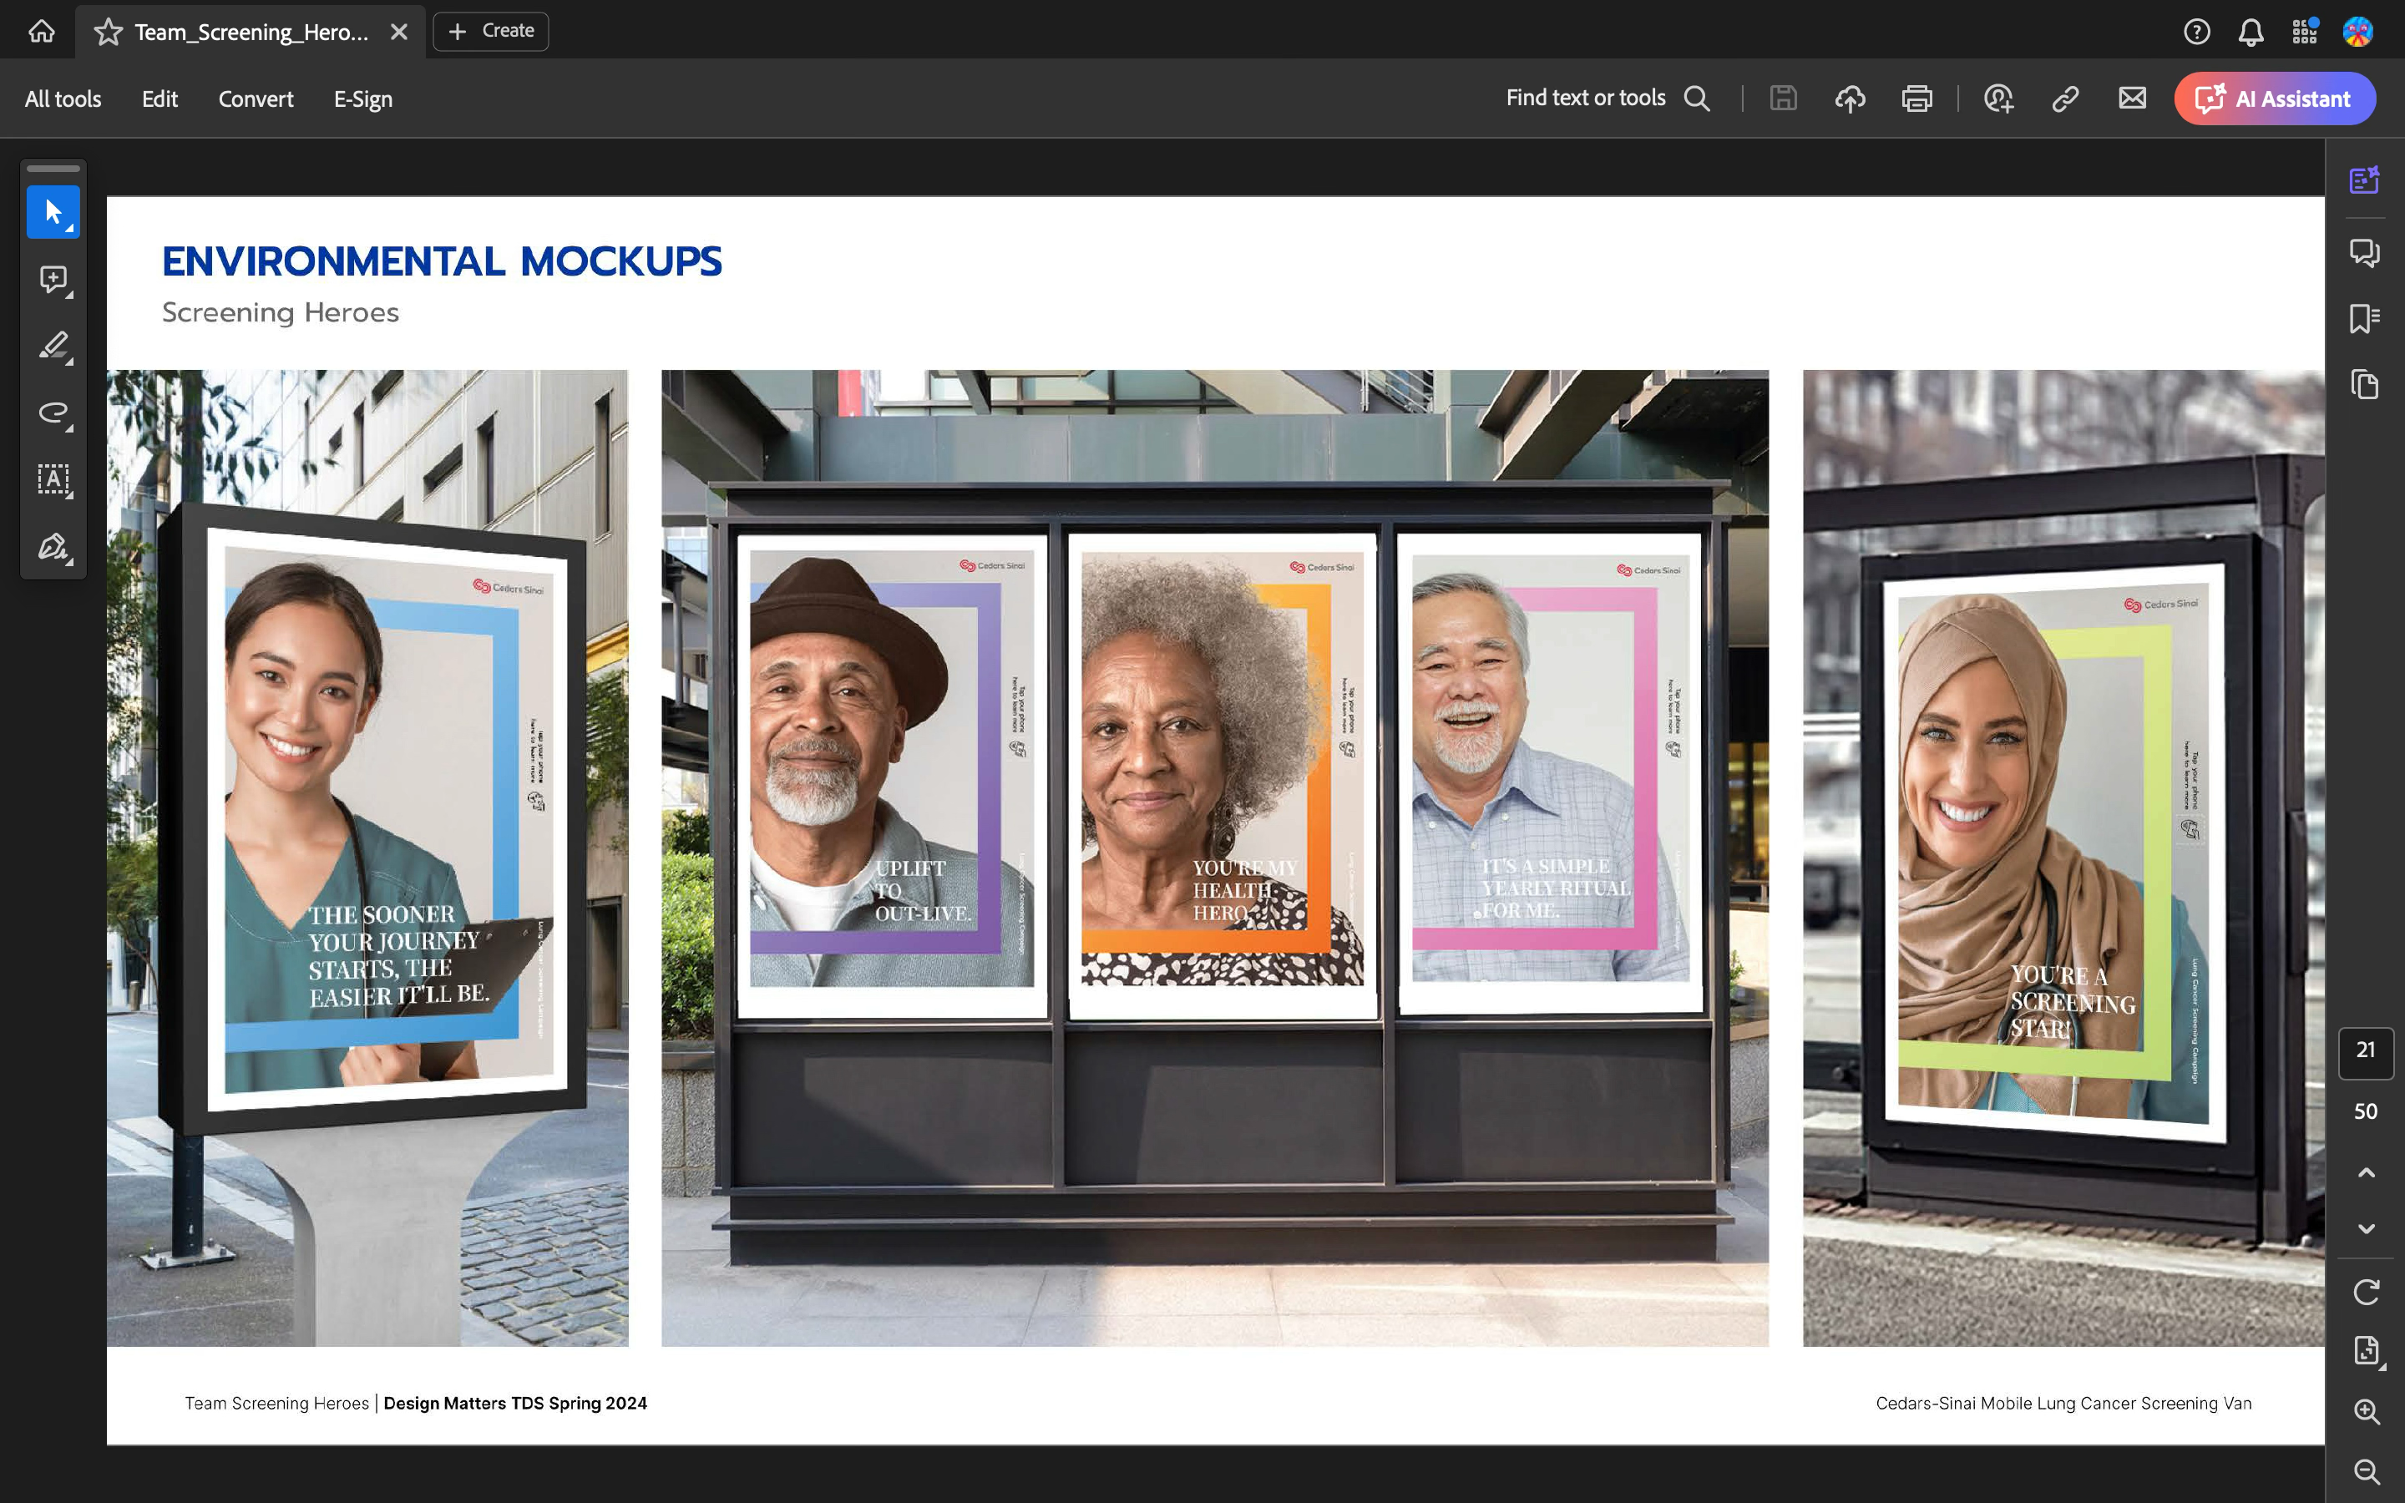Select the highlighter pen tool
This screenshot has width=2405, height=1503.
tap(53, 346)
